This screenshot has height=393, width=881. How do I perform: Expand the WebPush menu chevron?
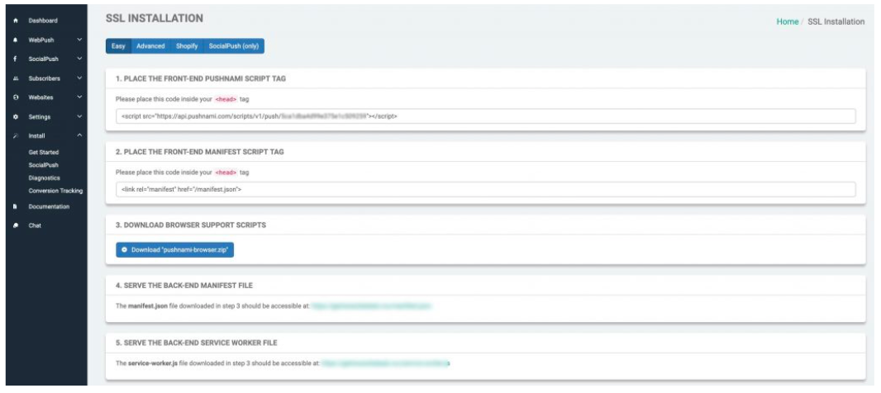pos(79,40)
